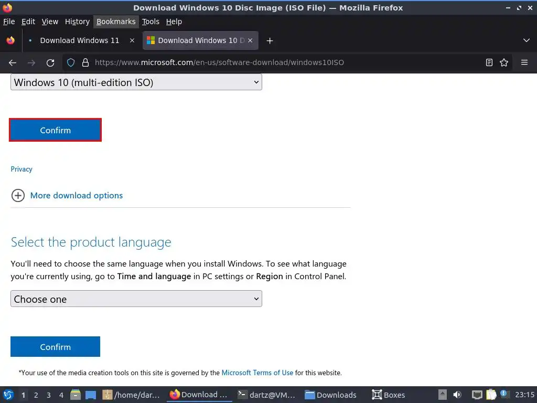Open the tracking protection shield icon
The width and height of the screenshot is (537, 403).
tap(71, 63)
